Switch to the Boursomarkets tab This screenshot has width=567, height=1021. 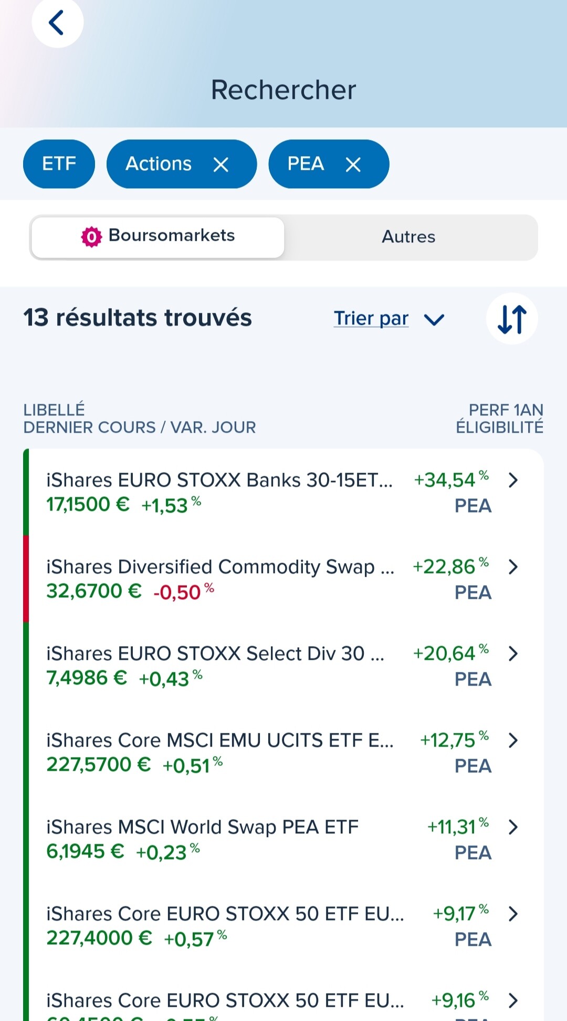(157, 237)
